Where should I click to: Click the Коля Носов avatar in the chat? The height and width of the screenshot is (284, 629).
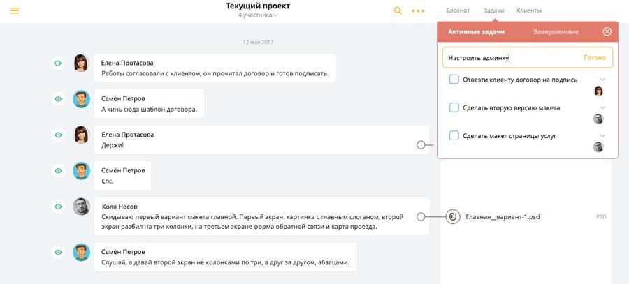[x=82, y=207]
